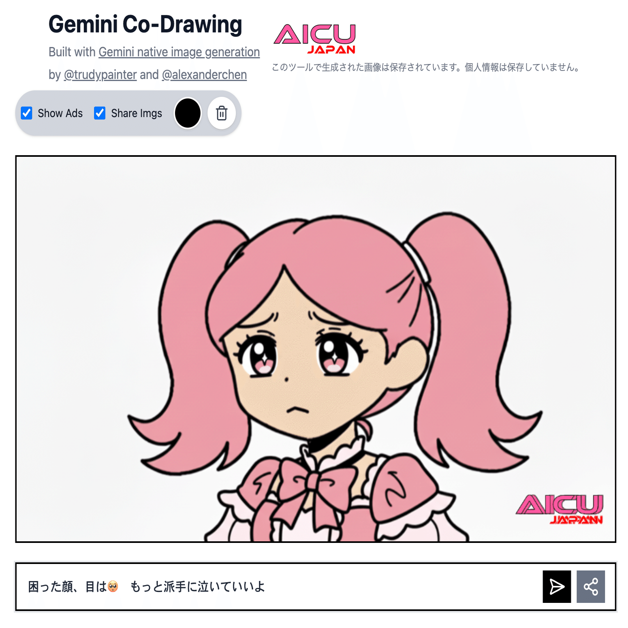Click the share icon next to send
This screenshot has height=628, width=628.
click(x=591, y=586)
